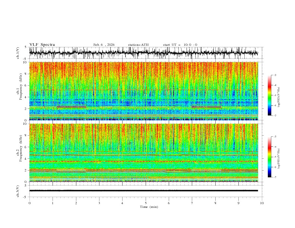Click the time axis tick label "10"
This screenshot has width=295, height=228.
coord(262,203)
